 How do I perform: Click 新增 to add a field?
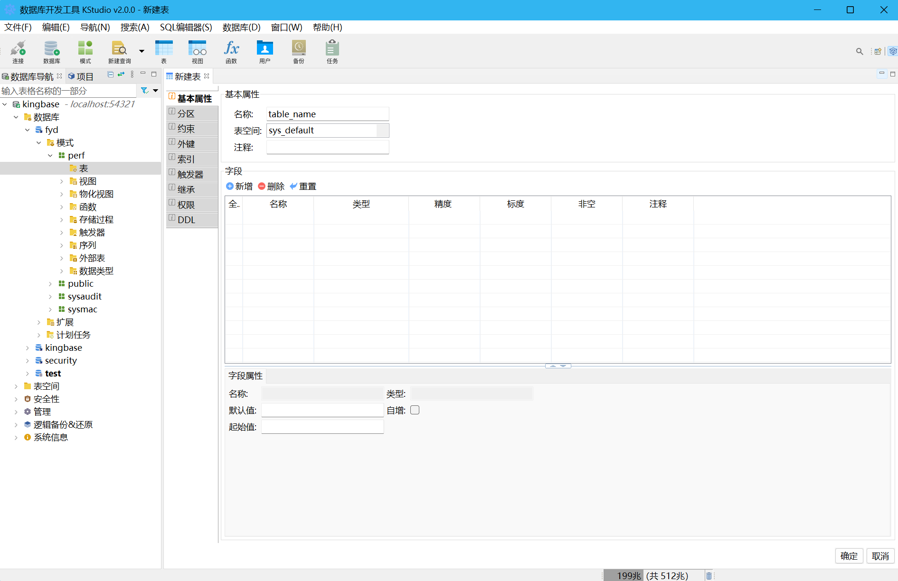click(x=239, y=187)
